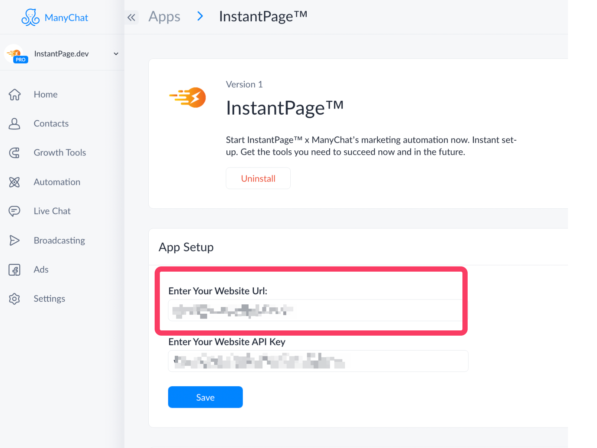Click the PRO badge on avatar

pos(20,60)
